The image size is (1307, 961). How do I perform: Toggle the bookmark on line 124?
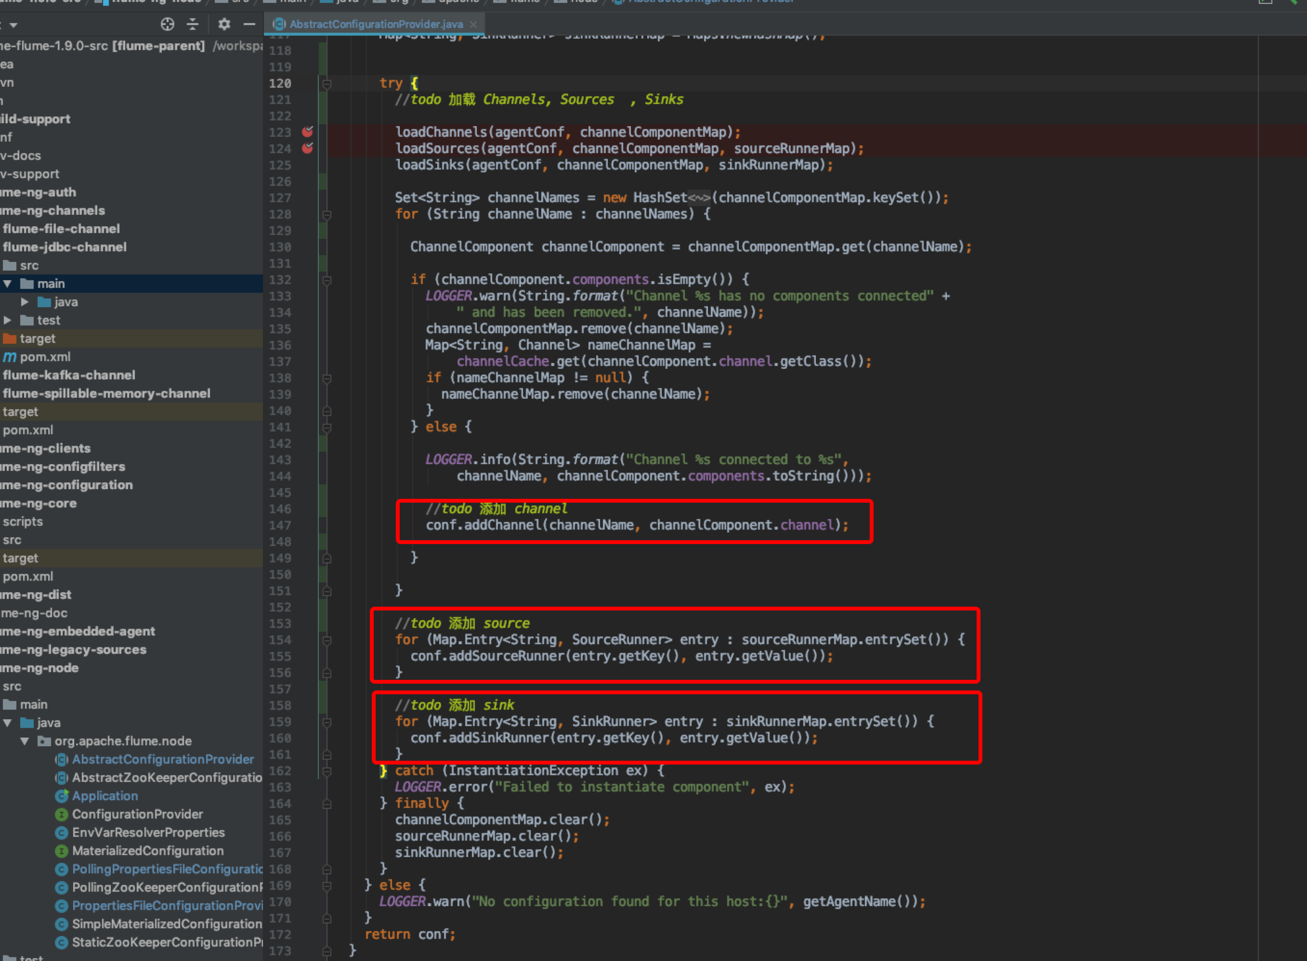(308, 149)
